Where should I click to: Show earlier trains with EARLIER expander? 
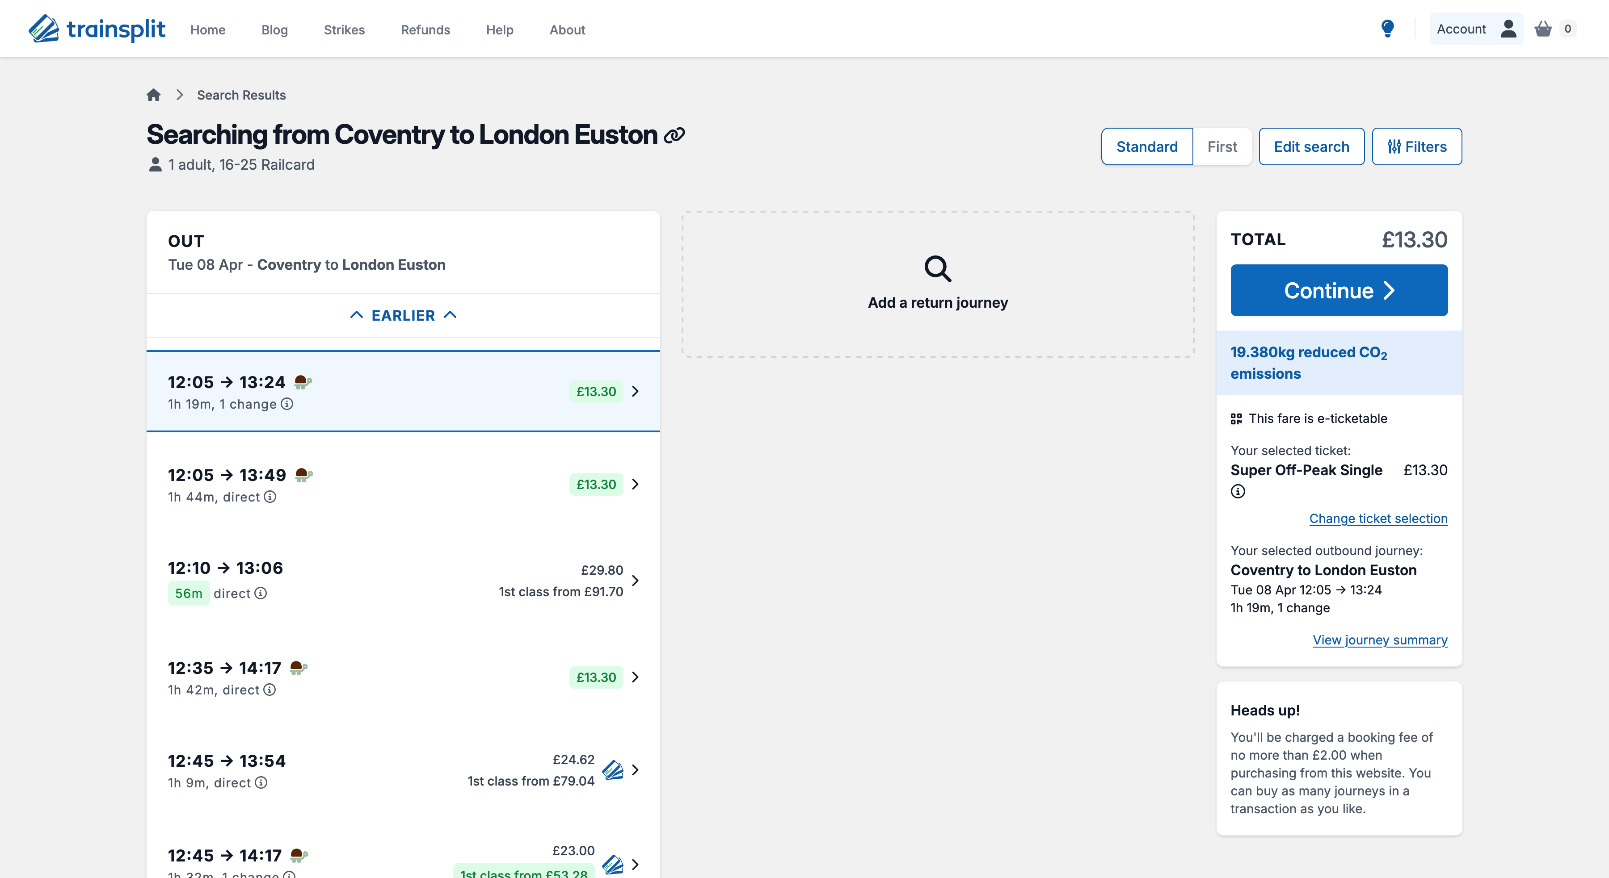coord(403,315)
